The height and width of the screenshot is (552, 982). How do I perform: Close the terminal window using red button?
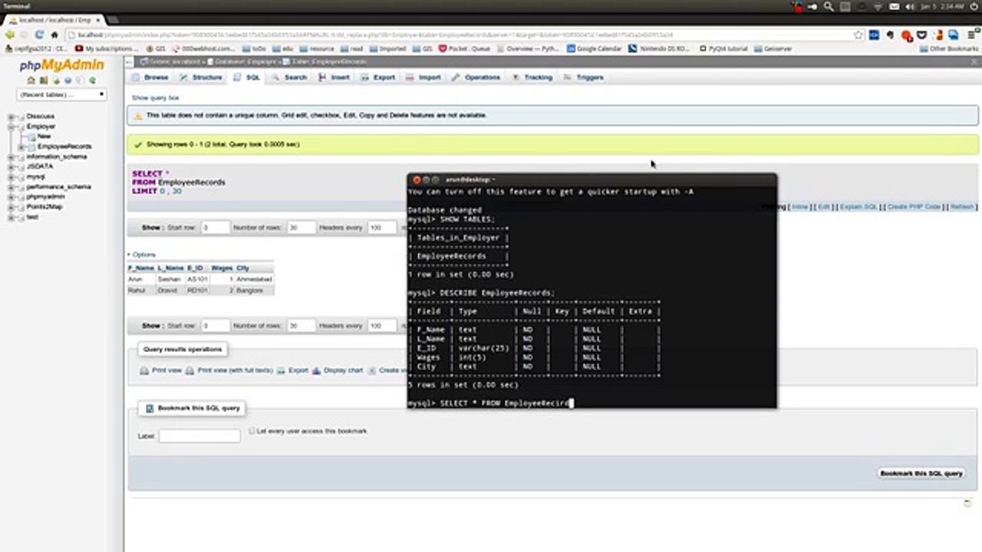[x=417, y=179]
